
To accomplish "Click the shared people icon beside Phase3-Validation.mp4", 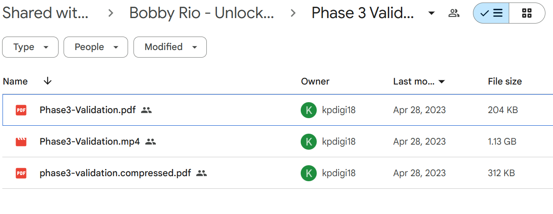I will coord(150,142).
